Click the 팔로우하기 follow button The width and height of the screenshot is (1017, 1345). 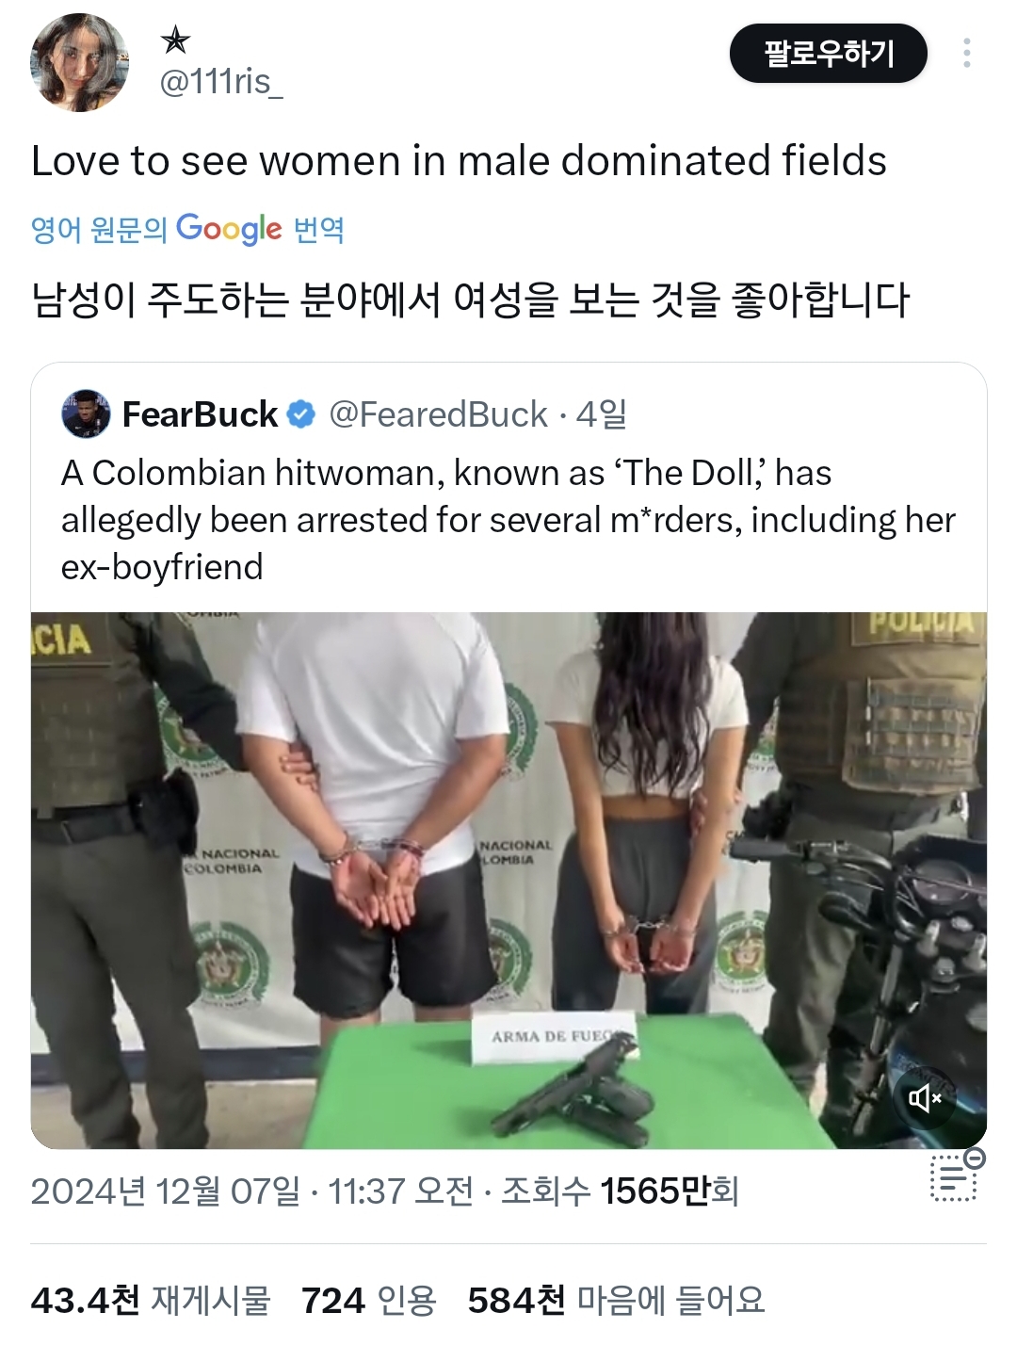click(829, 53)
